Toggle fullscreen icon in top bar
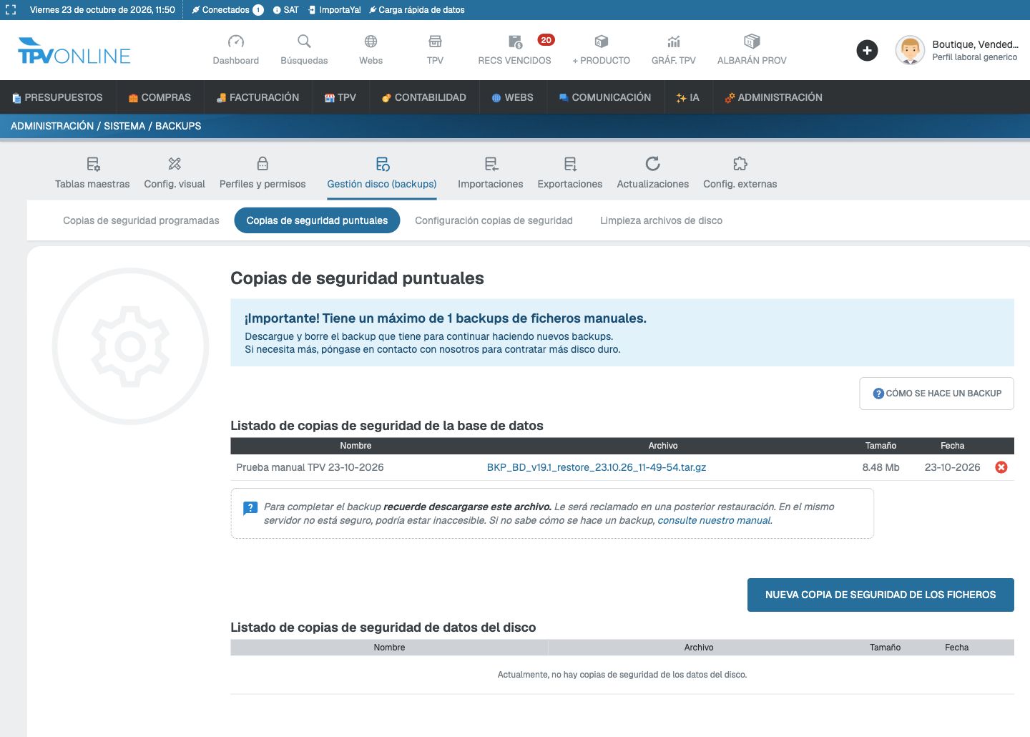 point(11,10)
